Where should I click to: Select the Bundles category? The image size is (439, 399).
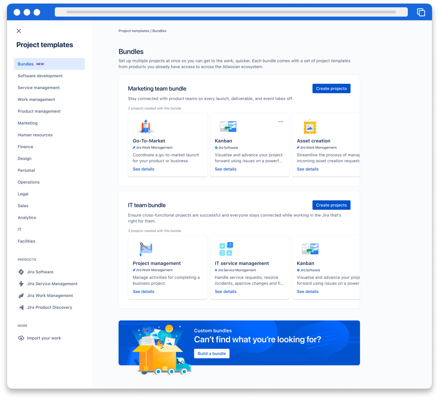49,64
